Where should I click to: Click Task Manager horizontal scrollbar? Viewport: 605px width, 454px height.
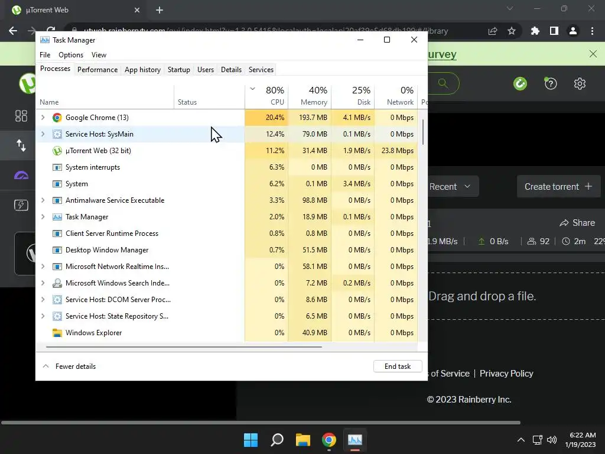(x=184, y=347)
